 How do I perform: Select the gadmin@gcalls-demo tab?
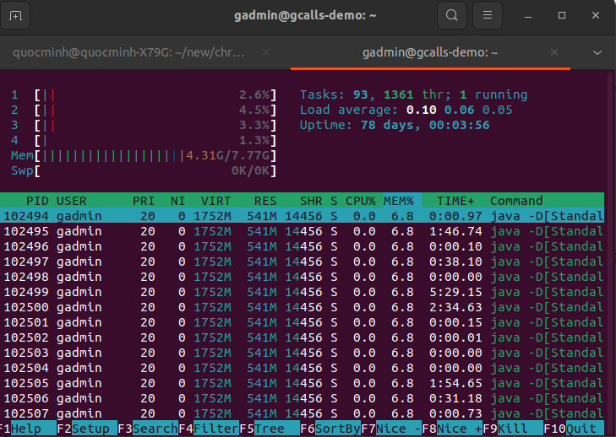coord(429,52)
